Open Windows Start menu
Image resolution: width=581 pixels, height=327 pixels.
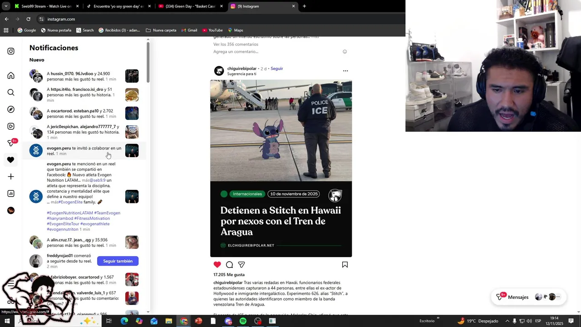point(7,321)
